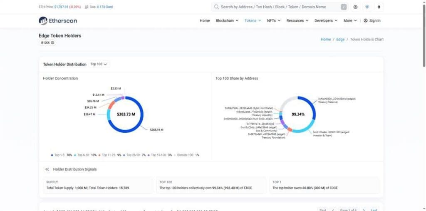This screenshot has width=426, height=211.
Task: Click the slash shortcut key badge
Action: tap(344, 7)
